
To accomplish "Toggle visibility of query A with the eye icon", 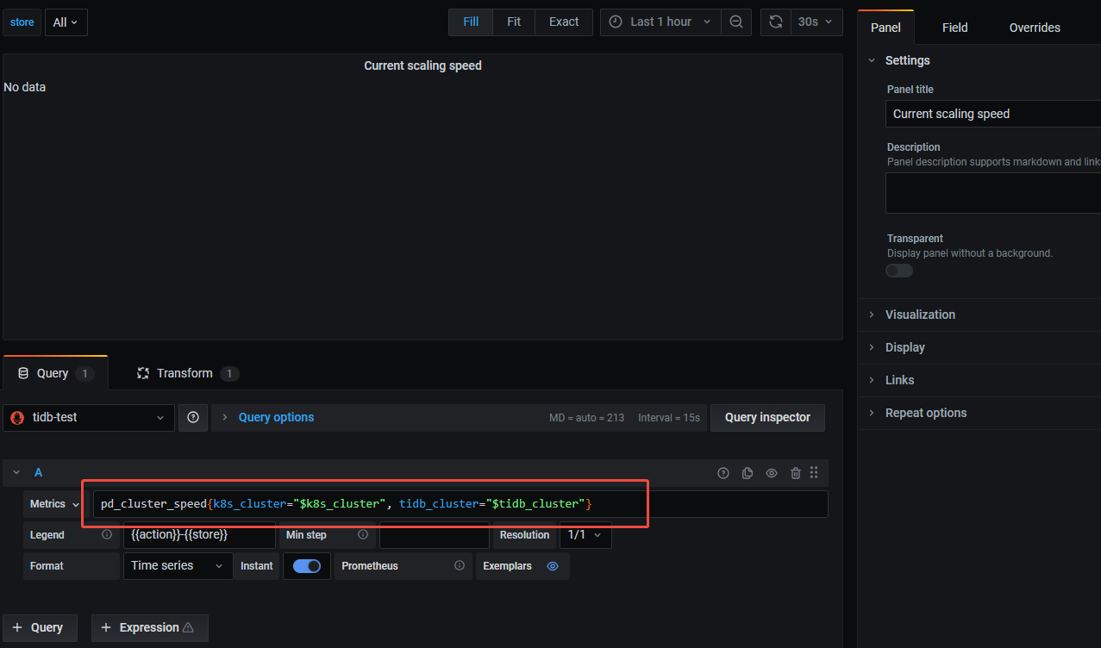I will [x=772, y=473].
